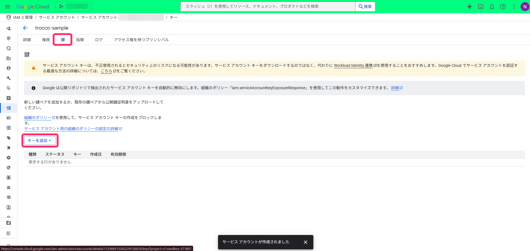Open the アクセス権を持つプリンシパル tab
The height and width of the screenshot is (251, 530).
[141, 40]
